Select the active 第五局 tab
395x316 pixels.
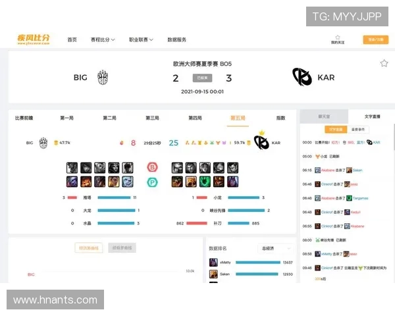[x=238, y=118]
